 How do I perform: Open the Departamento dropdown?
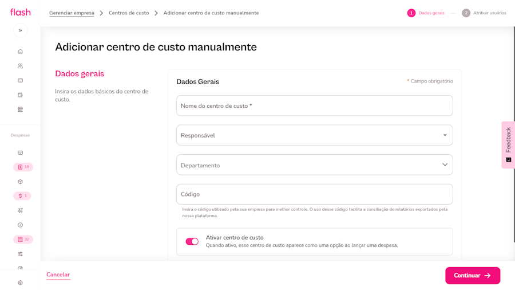pyautogui.click(x=315, y=164)
